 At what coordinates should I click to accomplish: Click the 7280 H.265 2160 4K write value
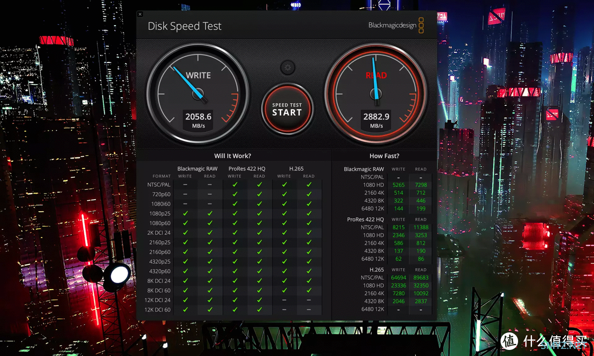pos(399,293)
